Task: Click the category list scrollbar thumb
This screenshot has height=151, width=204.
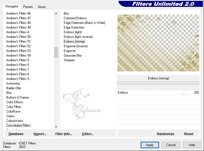Action: coord(56,52)
